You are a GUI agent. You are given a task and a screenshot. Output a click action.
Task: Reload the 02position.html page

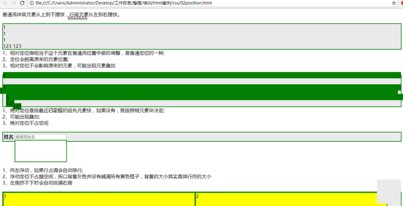[22, 3]
